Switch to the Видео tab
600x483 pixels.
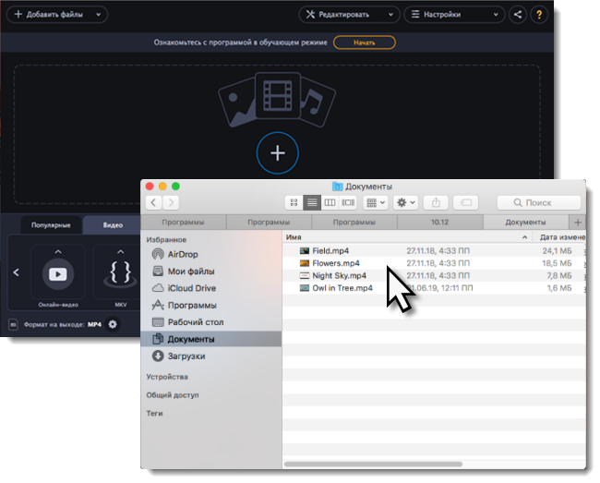(113, 224)
